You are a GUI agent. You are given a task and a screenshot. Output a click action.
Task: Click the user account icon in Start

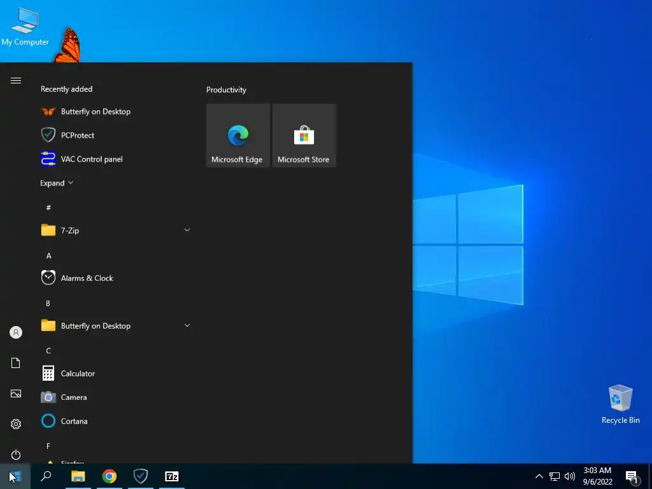pos(16,332)
